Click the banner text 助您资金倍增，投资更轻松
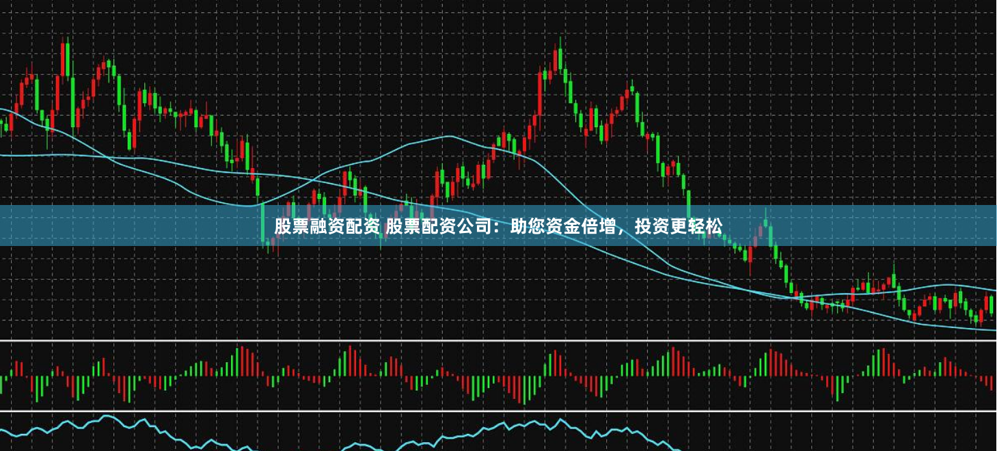This screenshot has width=997, height=451. pos(616,227)
